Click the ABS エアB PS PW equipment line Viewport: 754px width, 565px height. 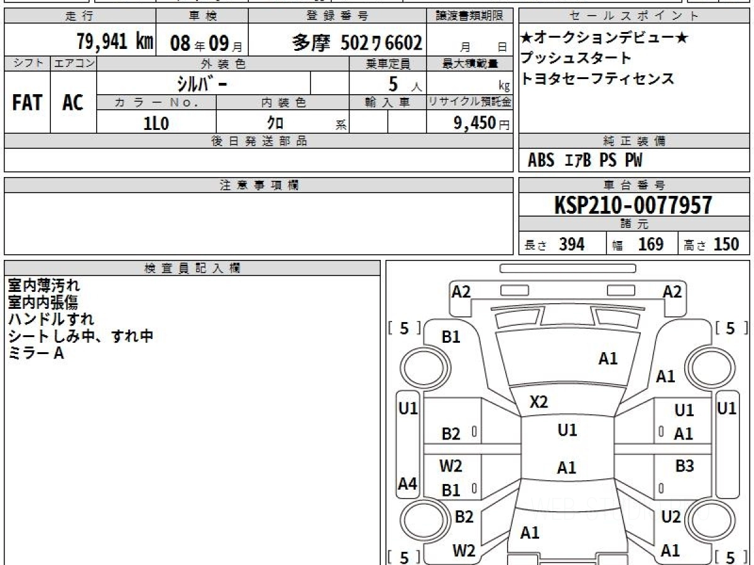(585, 161)
